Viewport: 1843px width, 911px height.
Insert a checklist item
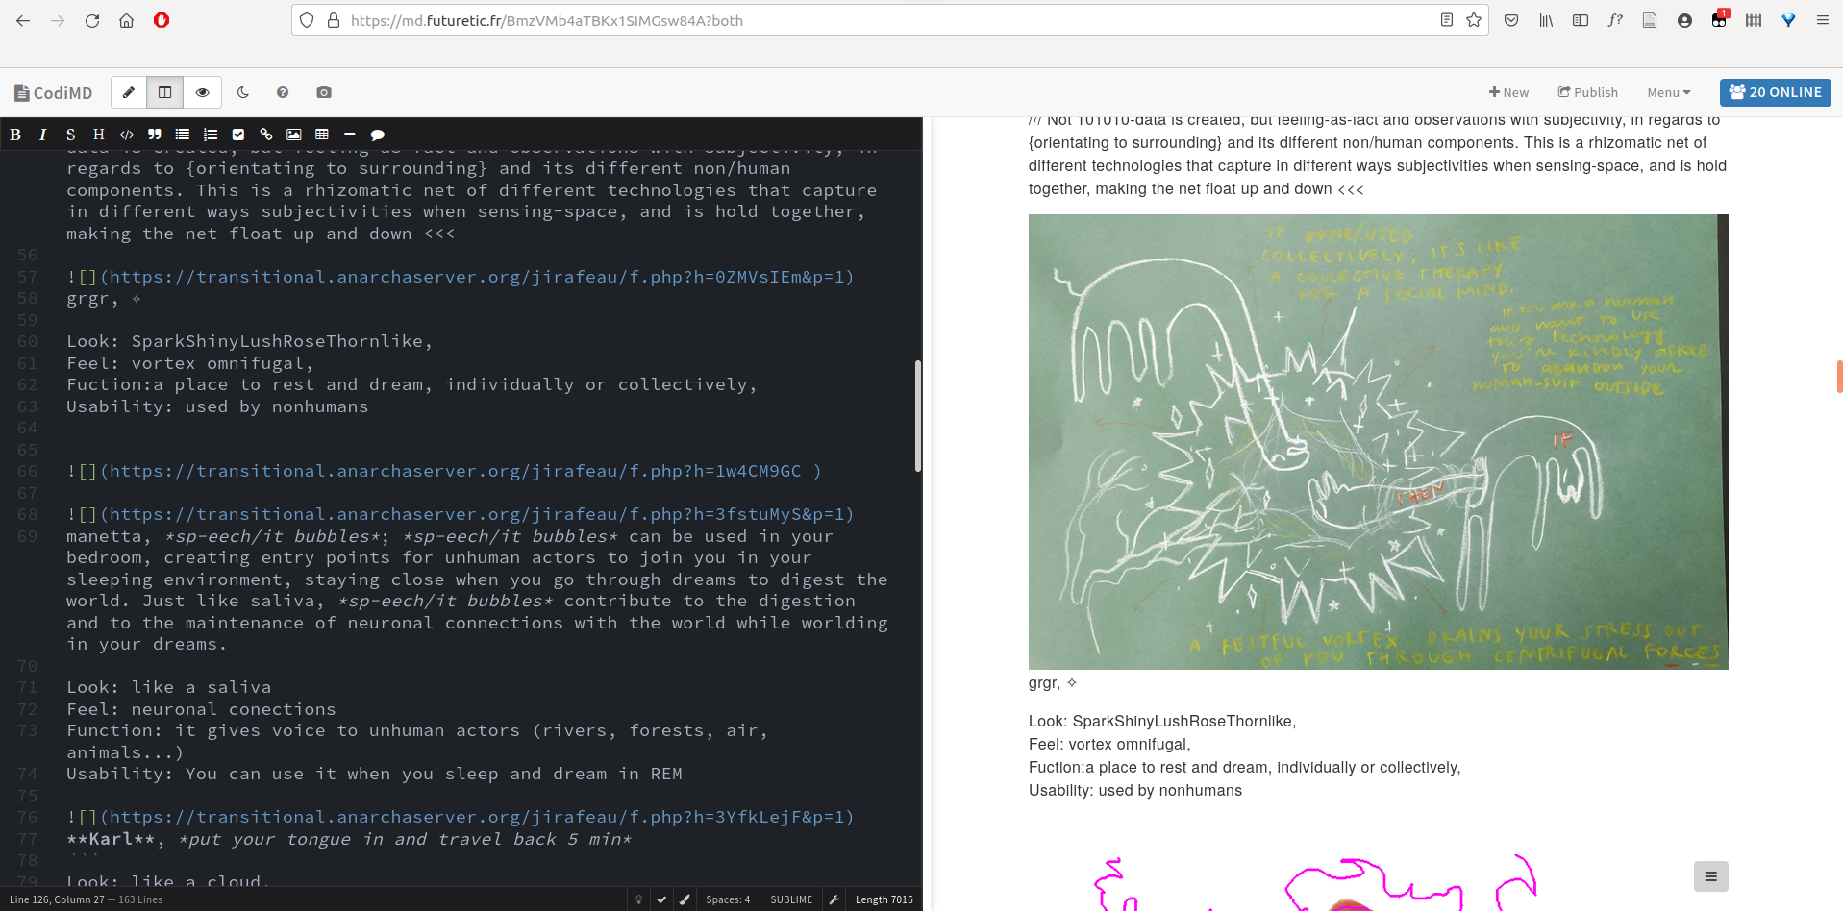(237, 135)
